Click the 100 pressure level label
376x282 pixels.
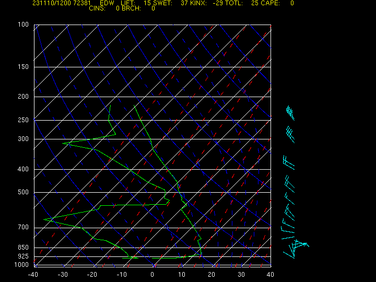pos(23,25)
